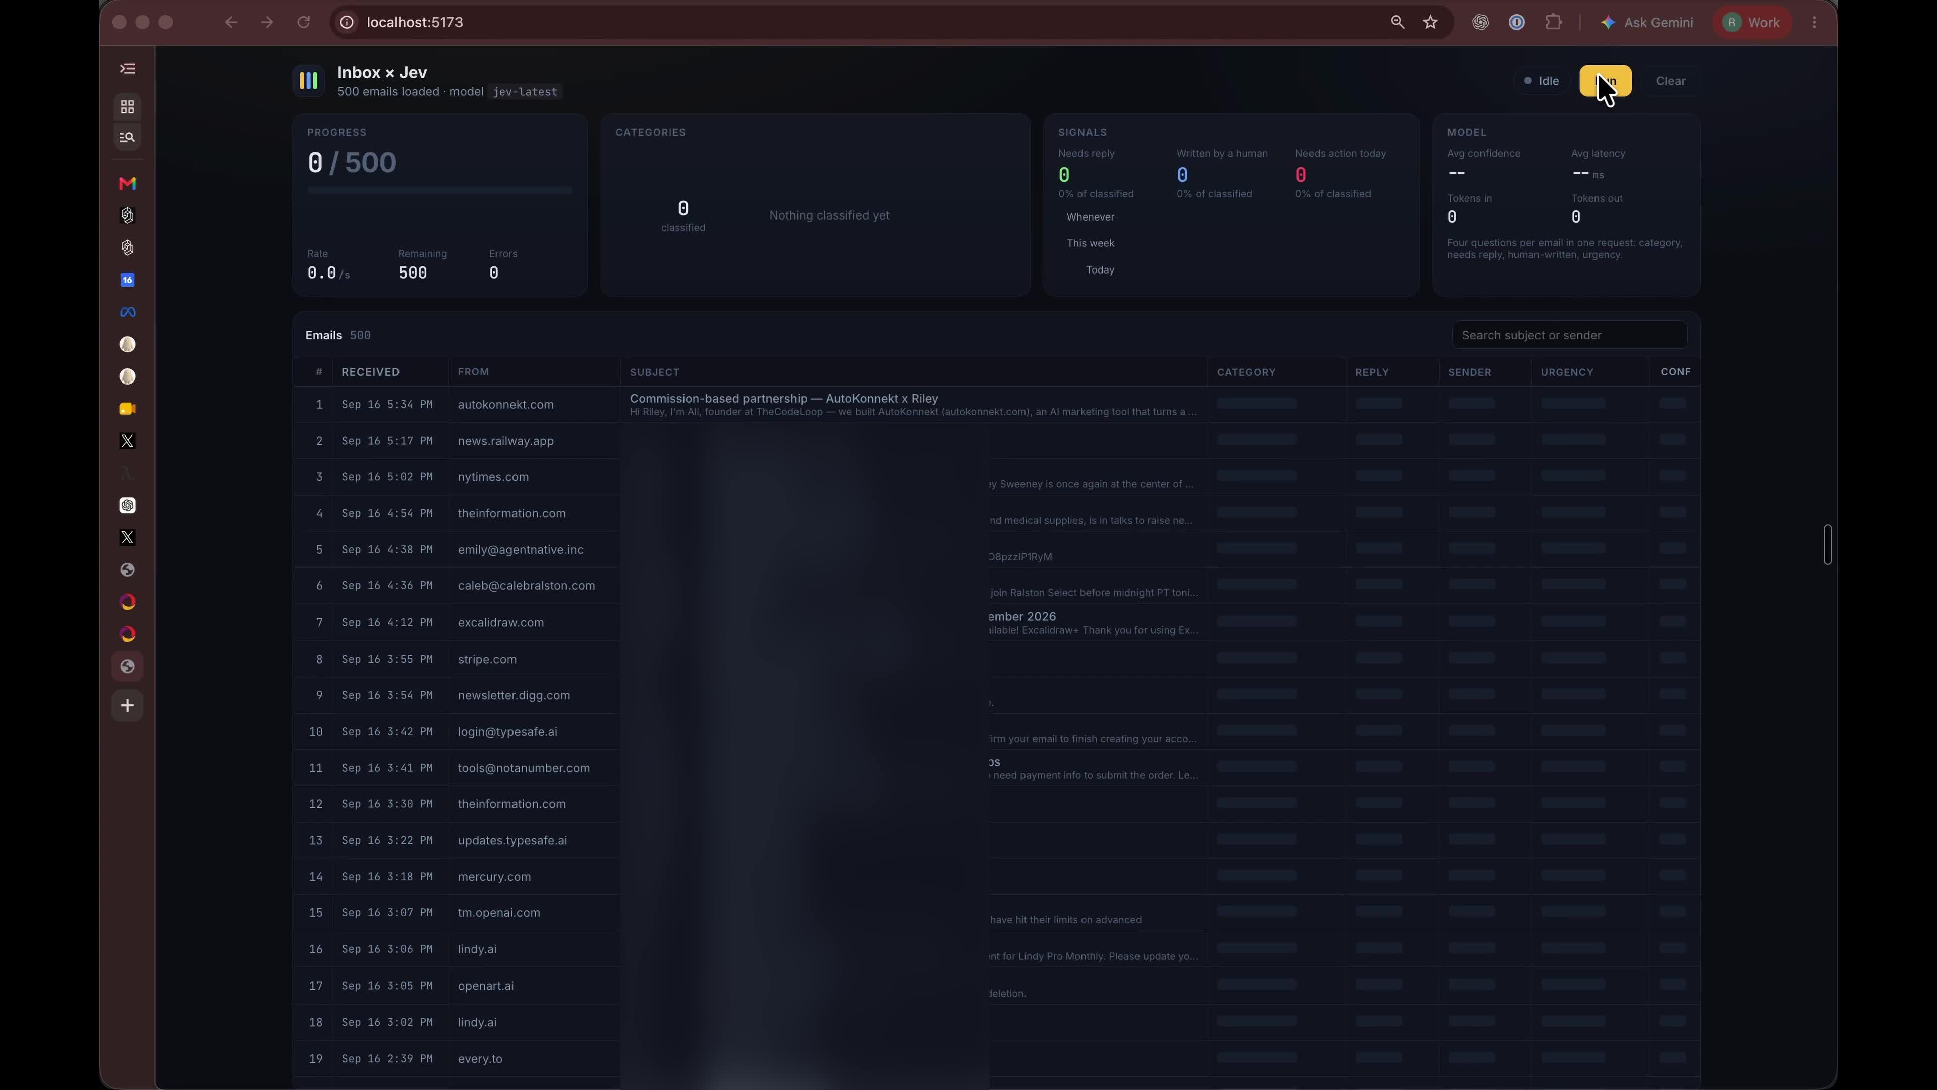Click the Idle status pill

1542,81
